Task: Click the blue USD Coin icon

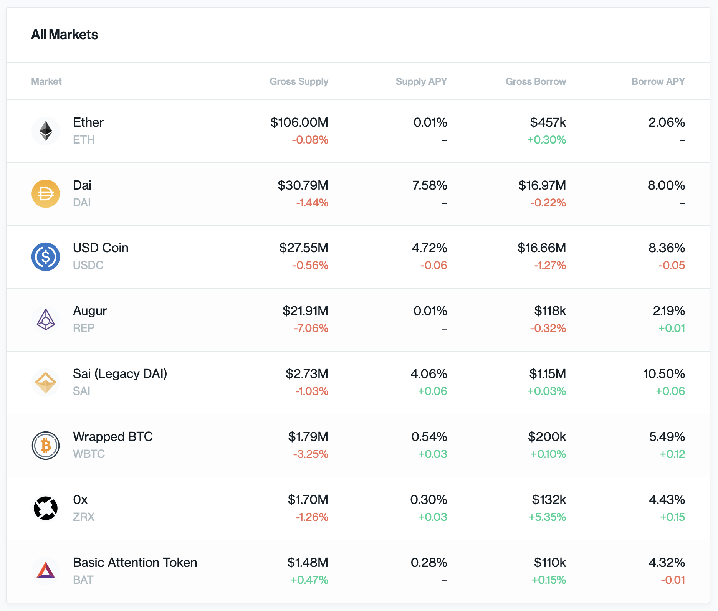Action: [46, 257]
